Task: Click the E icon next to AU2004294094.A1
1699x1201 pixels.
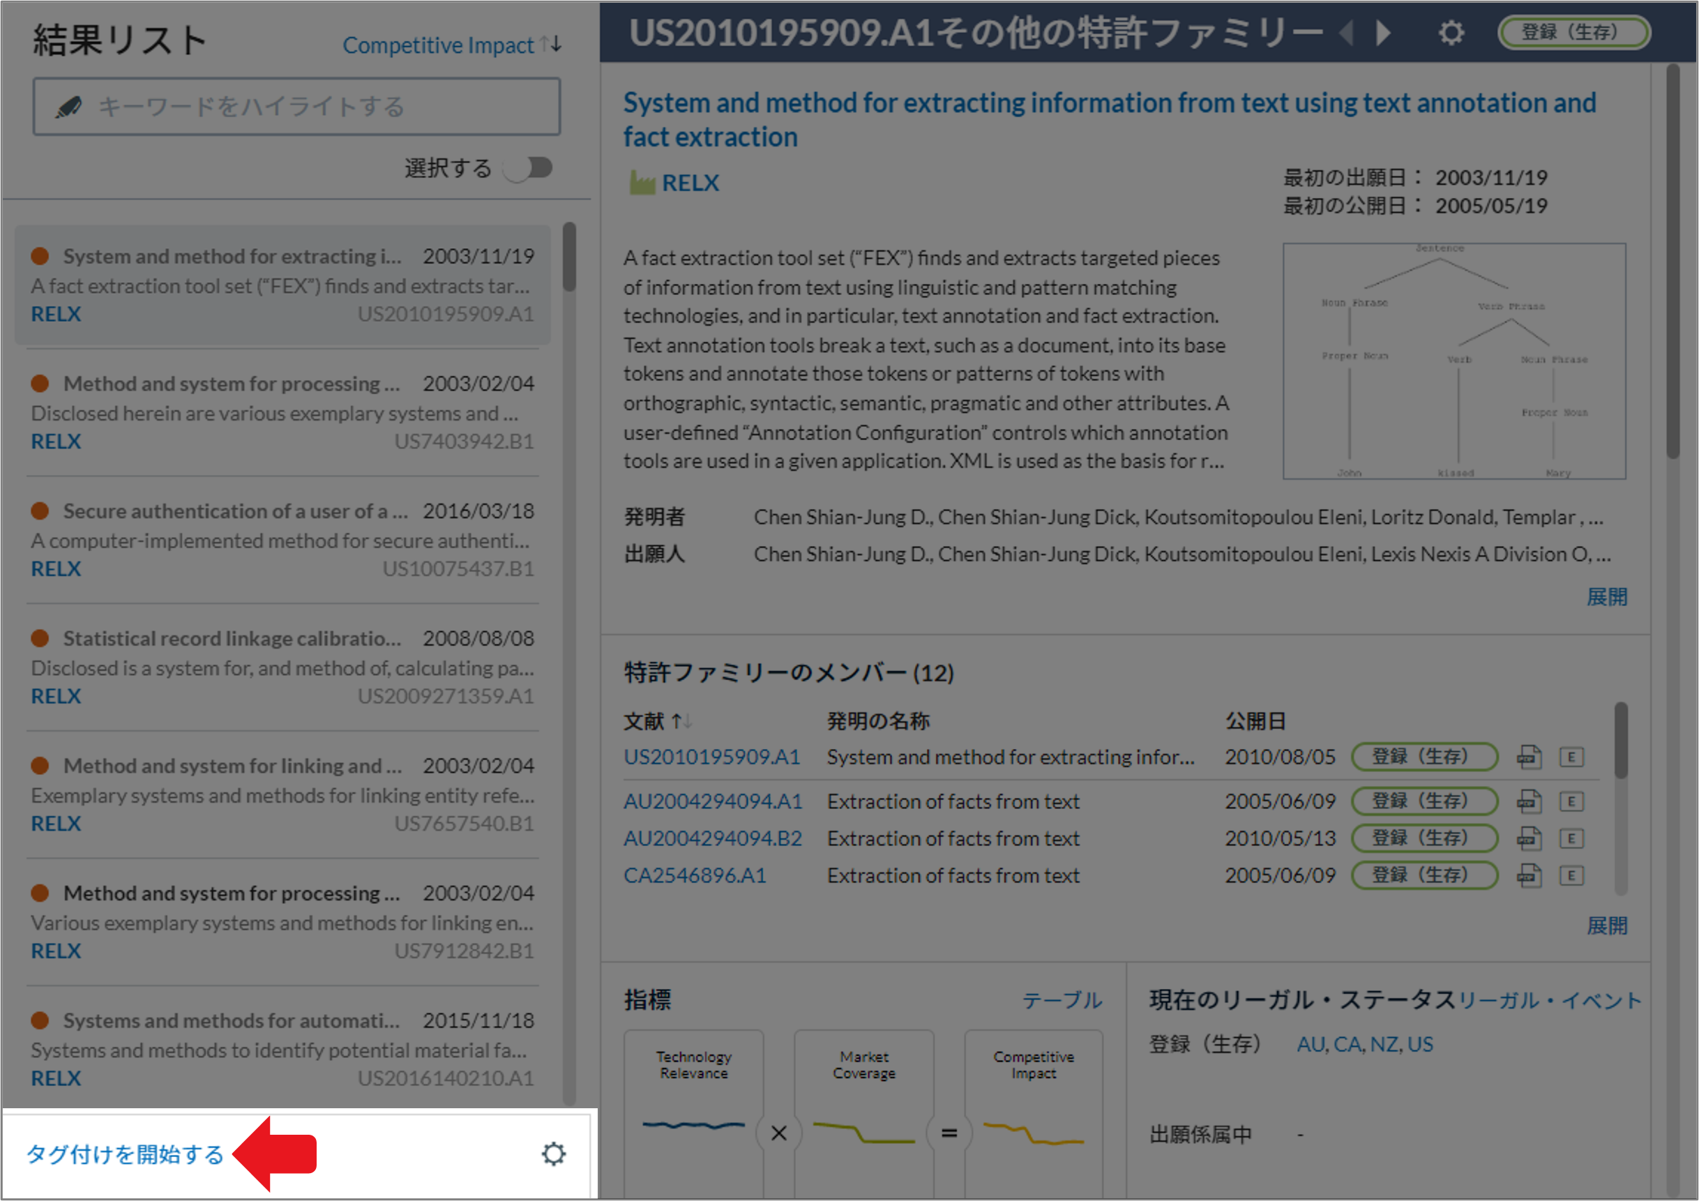Action: (x=1573, y=801)
